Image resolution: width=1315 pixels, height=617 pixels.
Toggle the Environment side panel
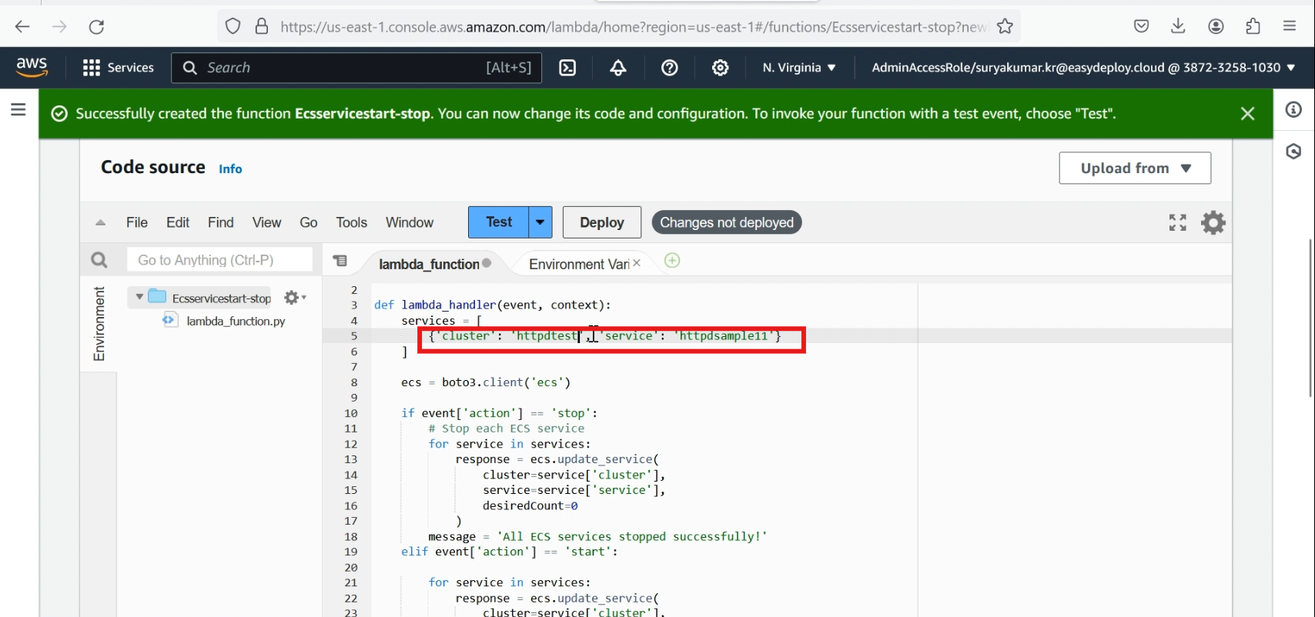[99, 324]
